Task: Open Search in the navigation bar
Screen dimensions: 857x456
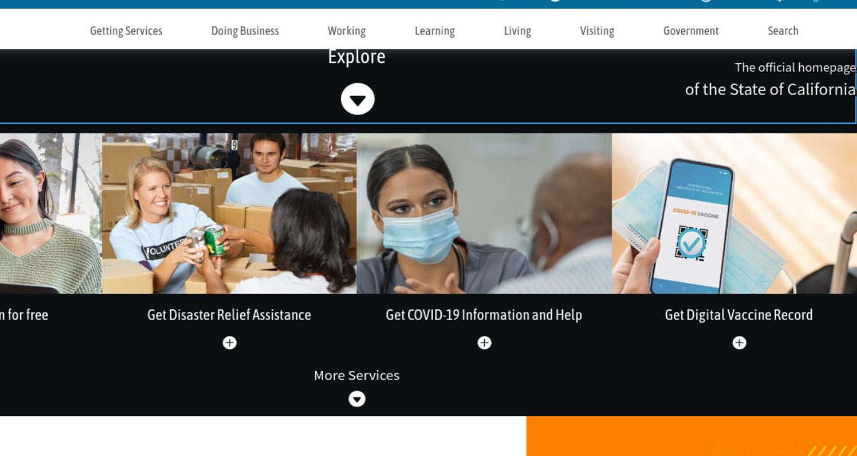Action: (x=783, y=31)
